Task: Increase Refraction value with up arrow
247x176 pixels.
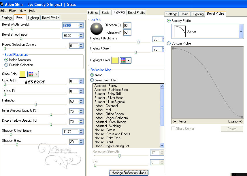Action: 81,100
